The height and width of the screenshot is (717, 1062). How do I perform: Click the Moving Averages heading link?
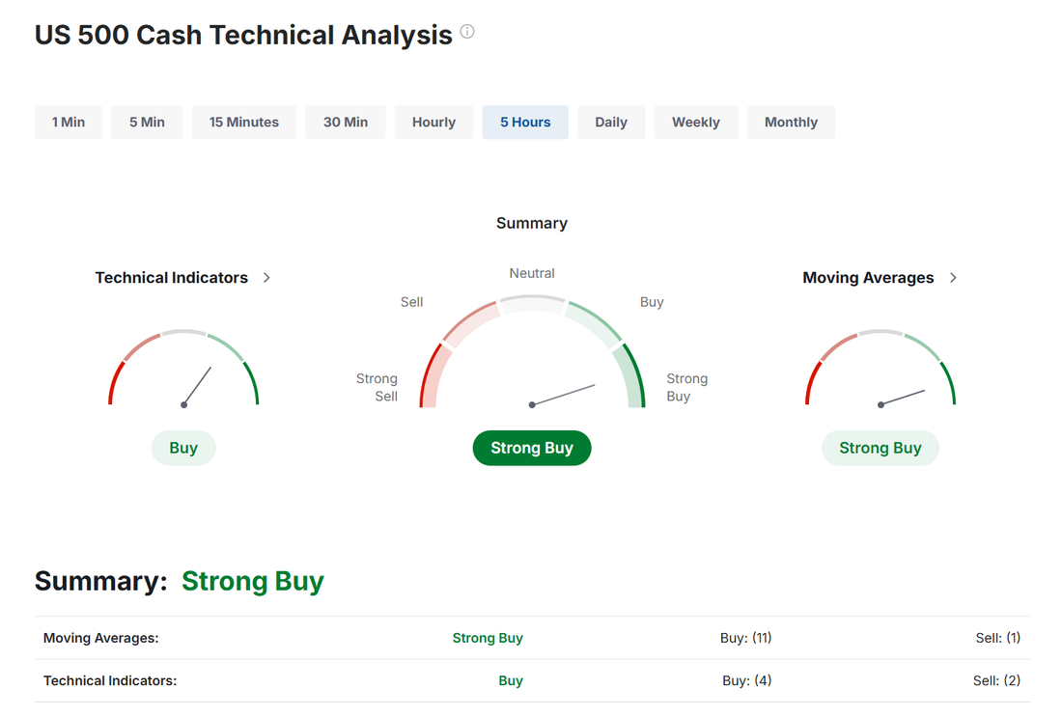[x=868, y=278]
